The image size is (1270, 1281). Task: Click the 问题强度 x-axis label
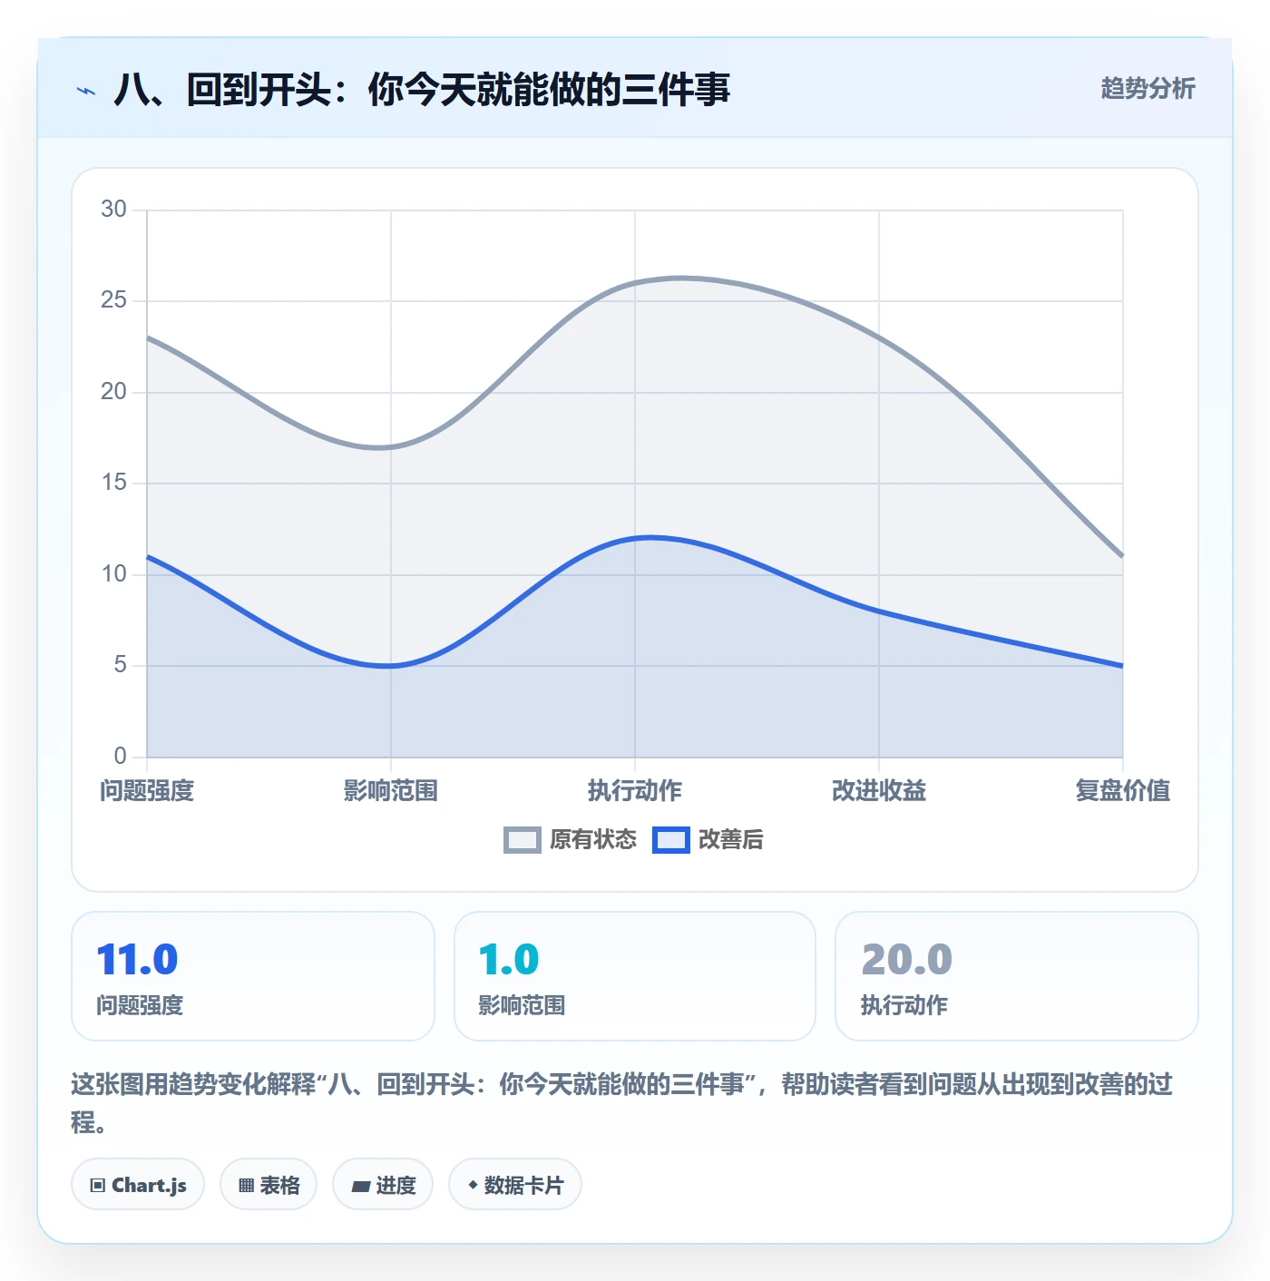147,791
